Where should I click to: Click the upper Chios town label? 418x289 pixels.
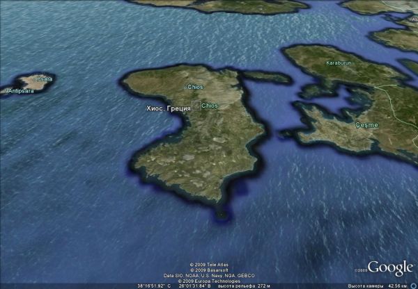click(195, 87)
